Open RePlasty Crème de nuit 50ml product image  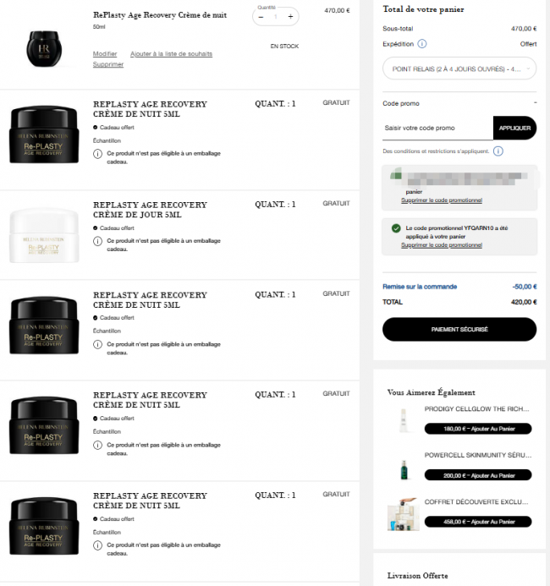44,49
